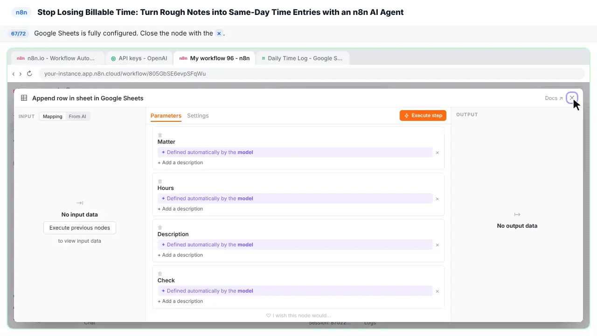This screenshot has width=597, height=336.
Task: Switch to the API keys - OpenAI browser tab
Action: tap(139, 58)
